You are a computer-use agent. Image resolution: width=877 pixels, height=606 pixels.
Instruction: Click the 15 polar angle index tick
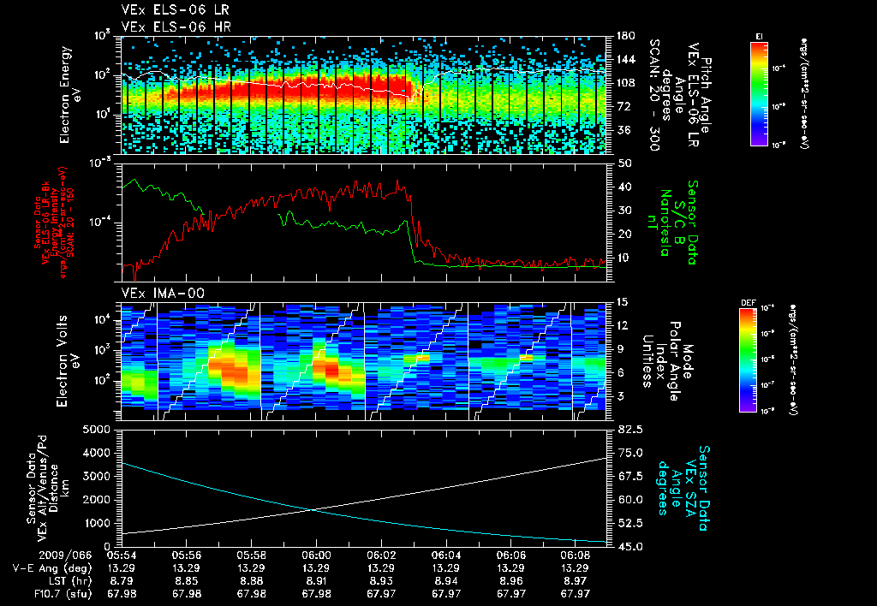[x=624, y=302]
